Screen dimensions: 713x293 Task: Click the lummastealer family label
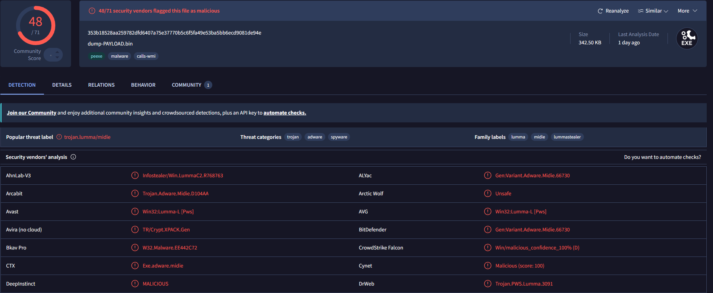coord(567,137)
